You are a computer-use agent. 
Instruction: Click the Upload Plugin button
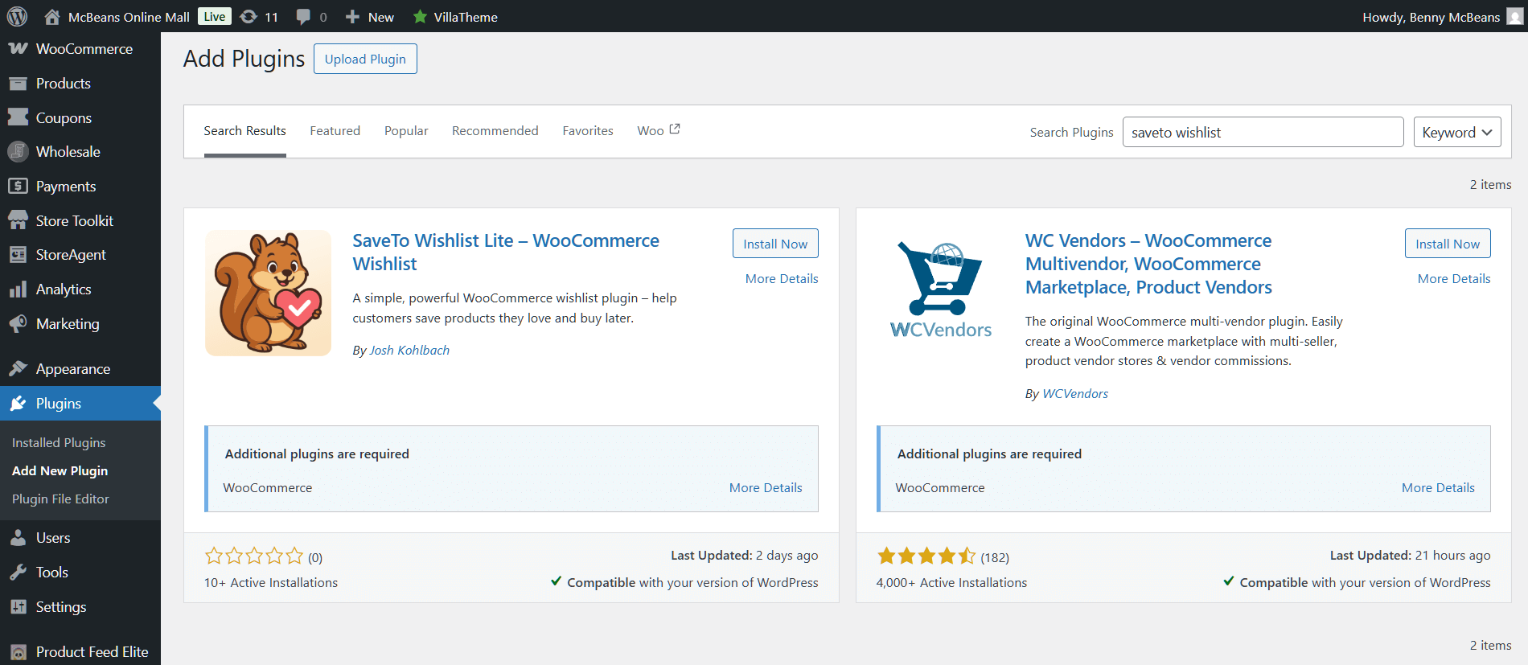365,59
